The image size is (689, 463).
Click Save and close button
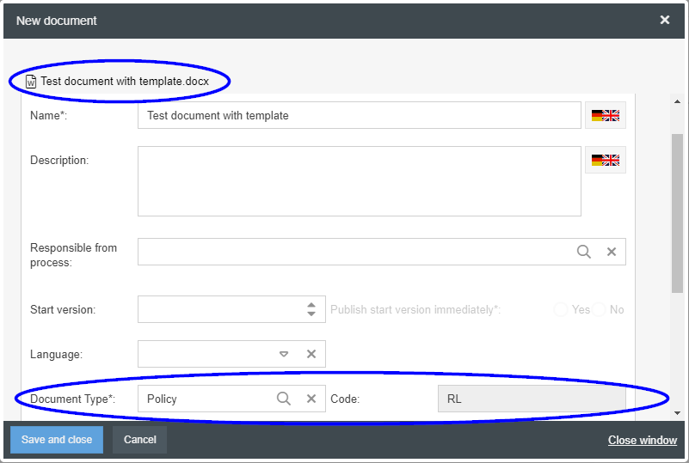[x=57, y=440]
